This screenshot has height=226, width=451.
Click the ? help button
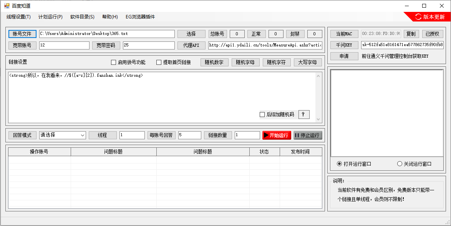point(304,114)
